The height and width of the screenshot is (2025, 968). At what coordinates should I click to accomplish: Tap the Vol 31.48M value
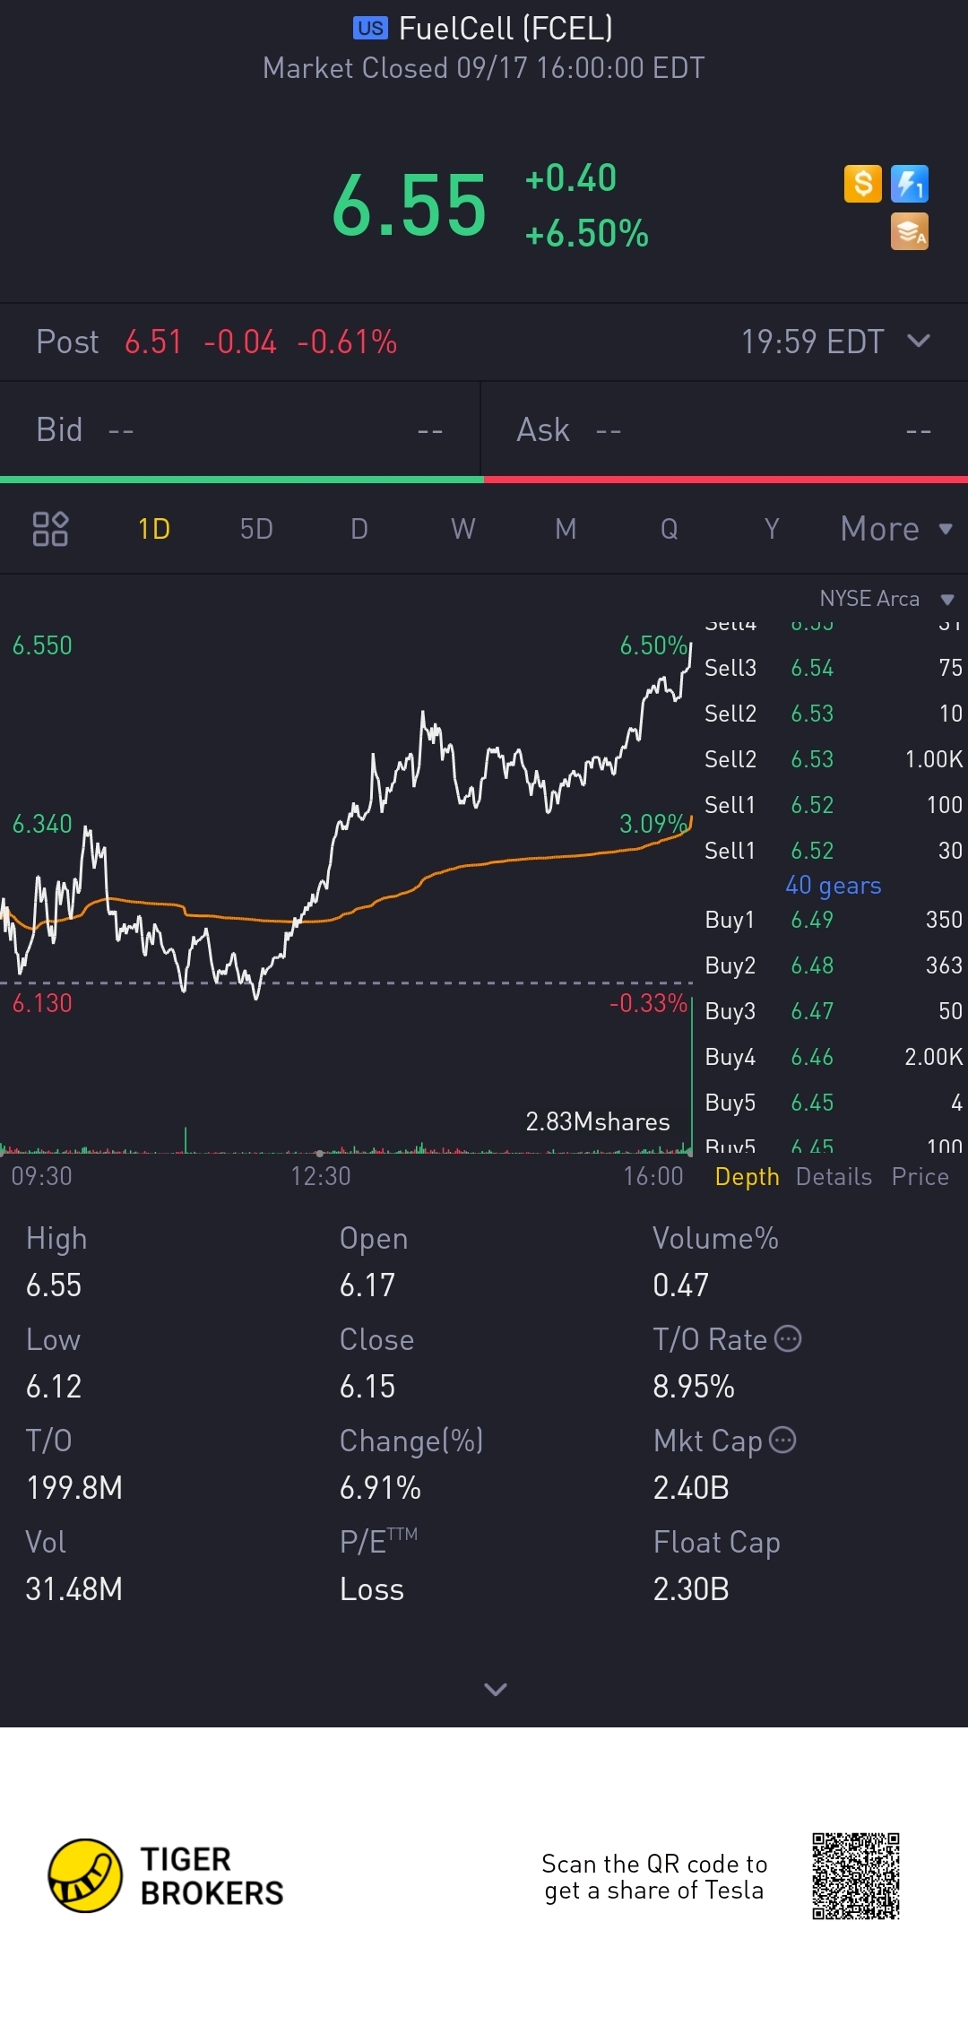coord(74,1589)
